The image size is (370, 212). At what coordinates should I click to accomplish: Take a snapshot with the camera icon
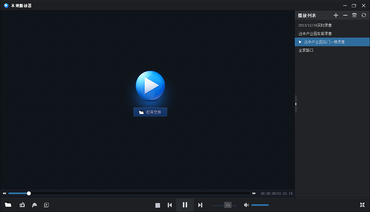point(22,205)
